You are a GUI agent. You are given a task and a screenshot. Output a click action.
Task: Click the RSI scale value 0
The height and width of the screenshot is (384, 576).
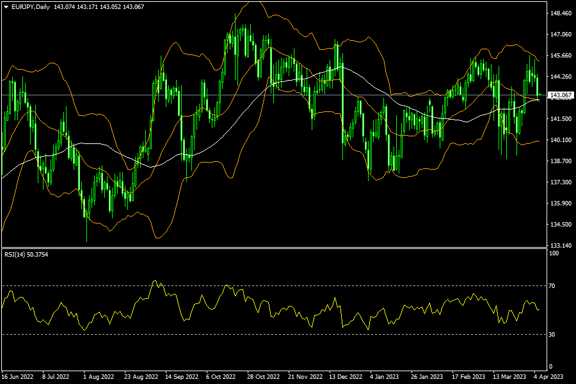[550, 366]
